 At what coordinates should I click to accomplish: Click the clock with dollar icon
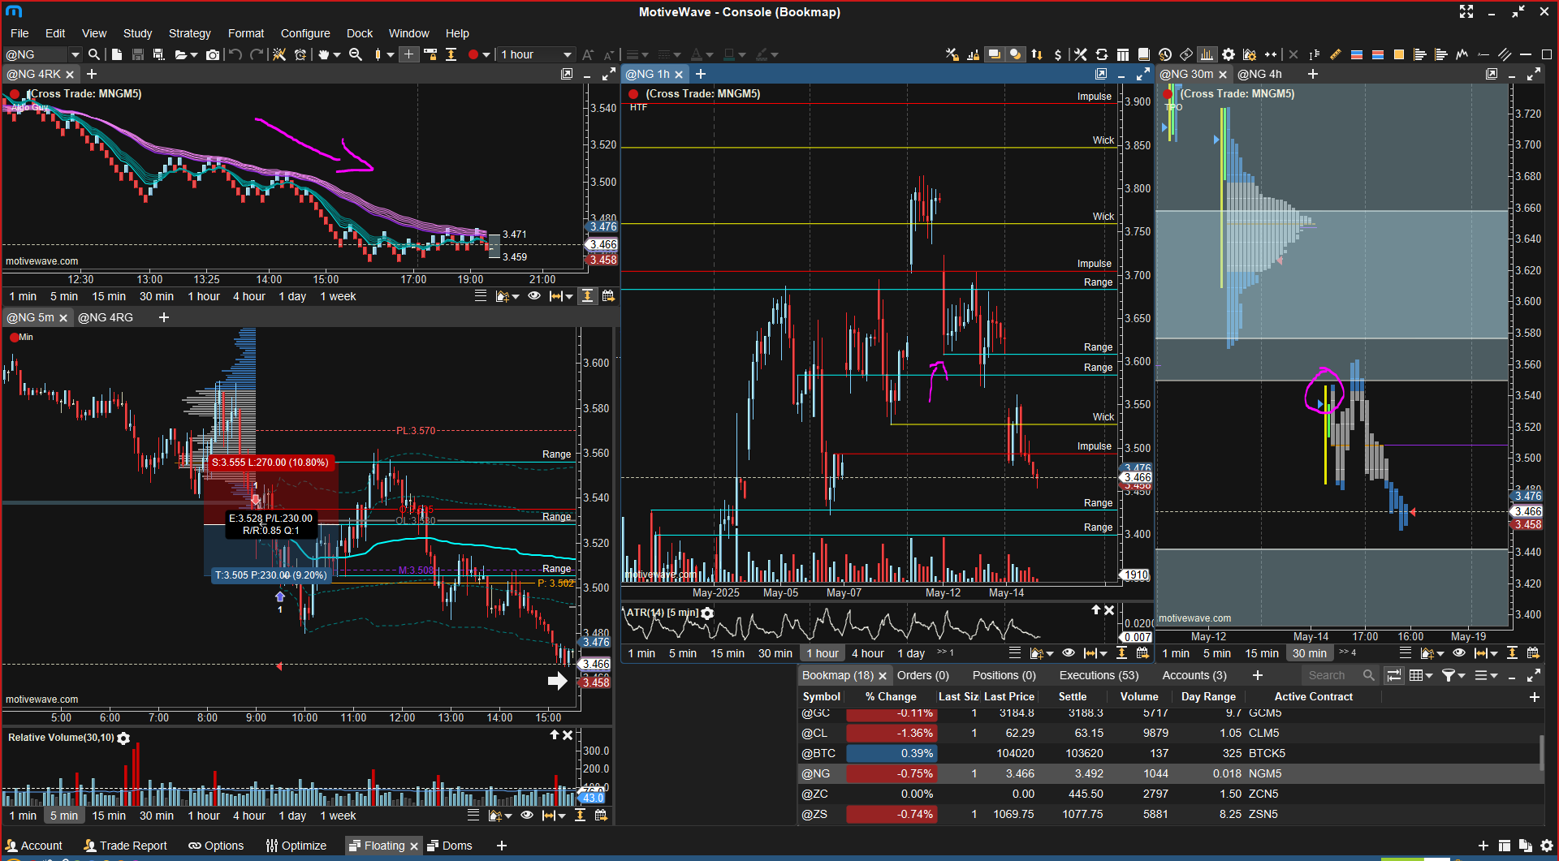tap(1165, 54)
